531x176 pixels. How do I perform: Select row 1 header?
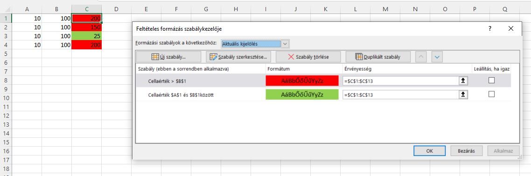[x=6, y=18]
